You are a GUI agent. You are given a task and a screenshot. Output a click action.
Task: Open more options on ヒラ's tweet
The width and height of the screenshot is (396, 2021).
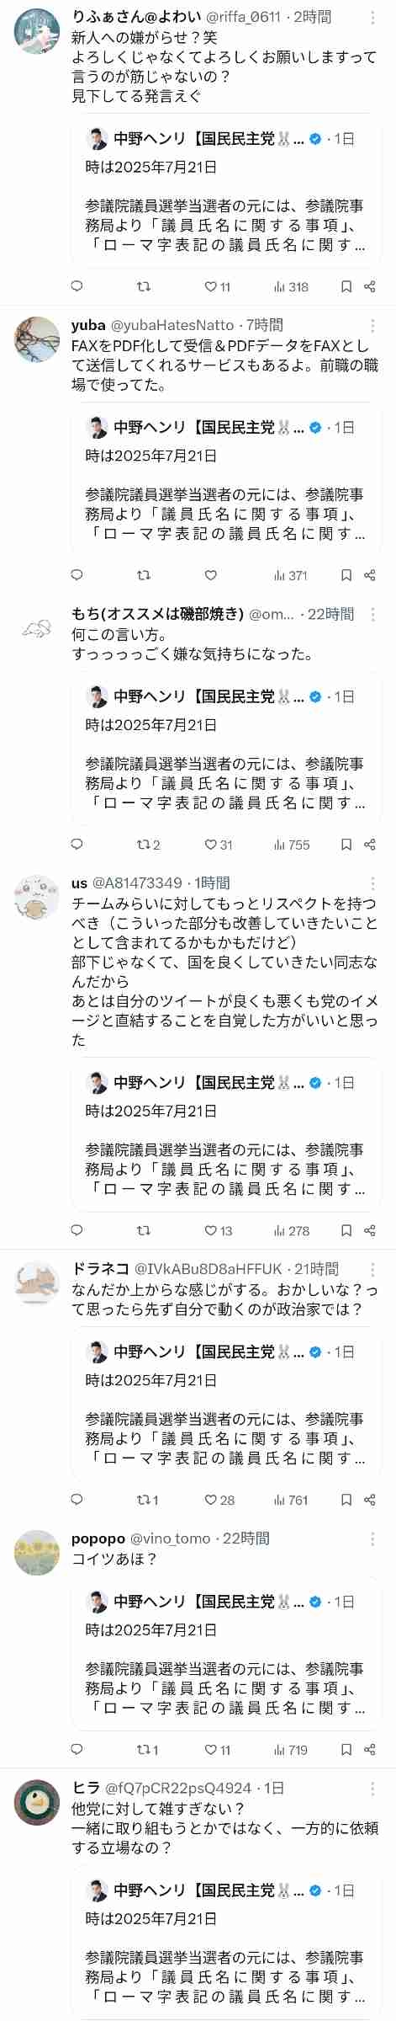372,1789
